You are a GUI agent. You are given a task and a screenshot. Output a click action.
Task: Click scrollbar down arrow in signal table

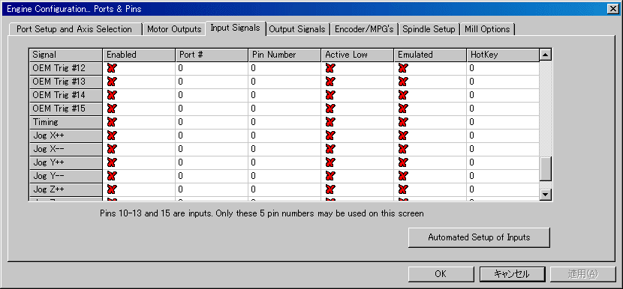[546, 194]
